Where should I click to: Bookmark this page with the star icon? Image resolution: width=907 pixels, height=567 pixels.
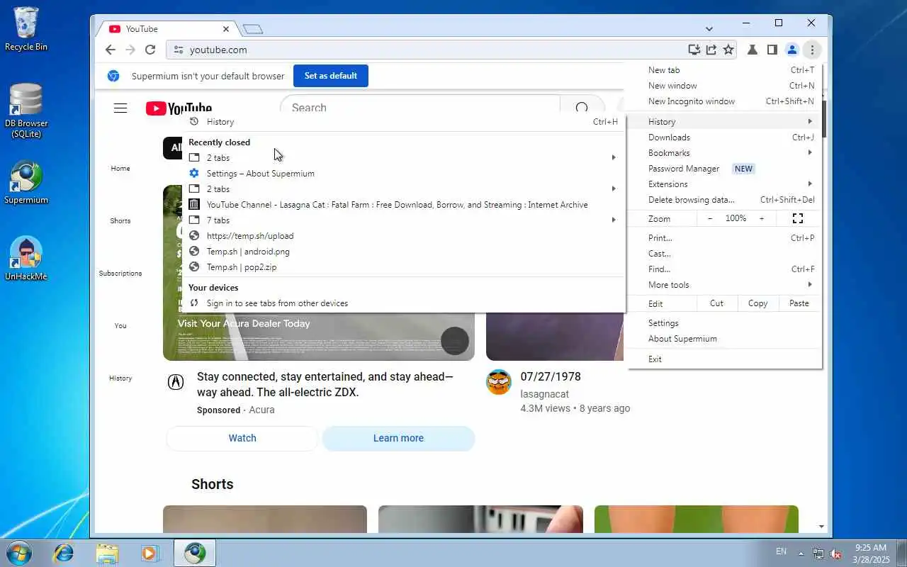click(x=728, y=50)
